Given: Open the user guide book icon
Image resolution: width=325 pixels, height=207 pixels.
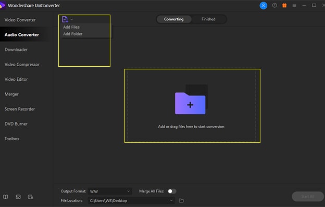Looking at the screenshot, I should [x=6, y=197].
